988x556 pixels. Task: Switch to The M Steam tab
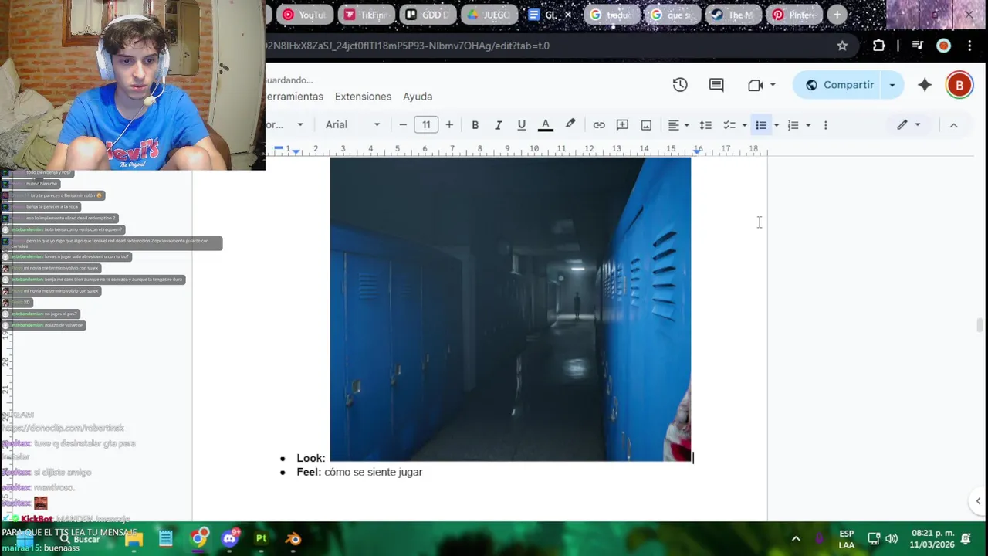(733, 15)
